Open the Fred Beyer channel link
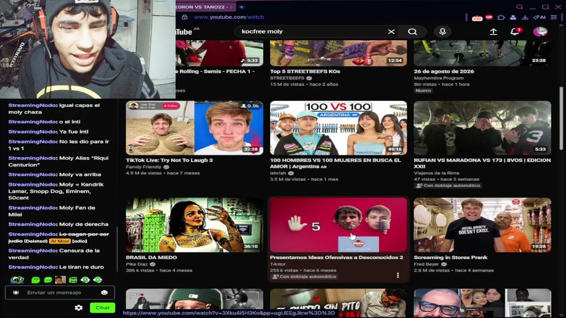Image resolution: width=566 pixels, height=318 pixels. (x=426, y=264)
